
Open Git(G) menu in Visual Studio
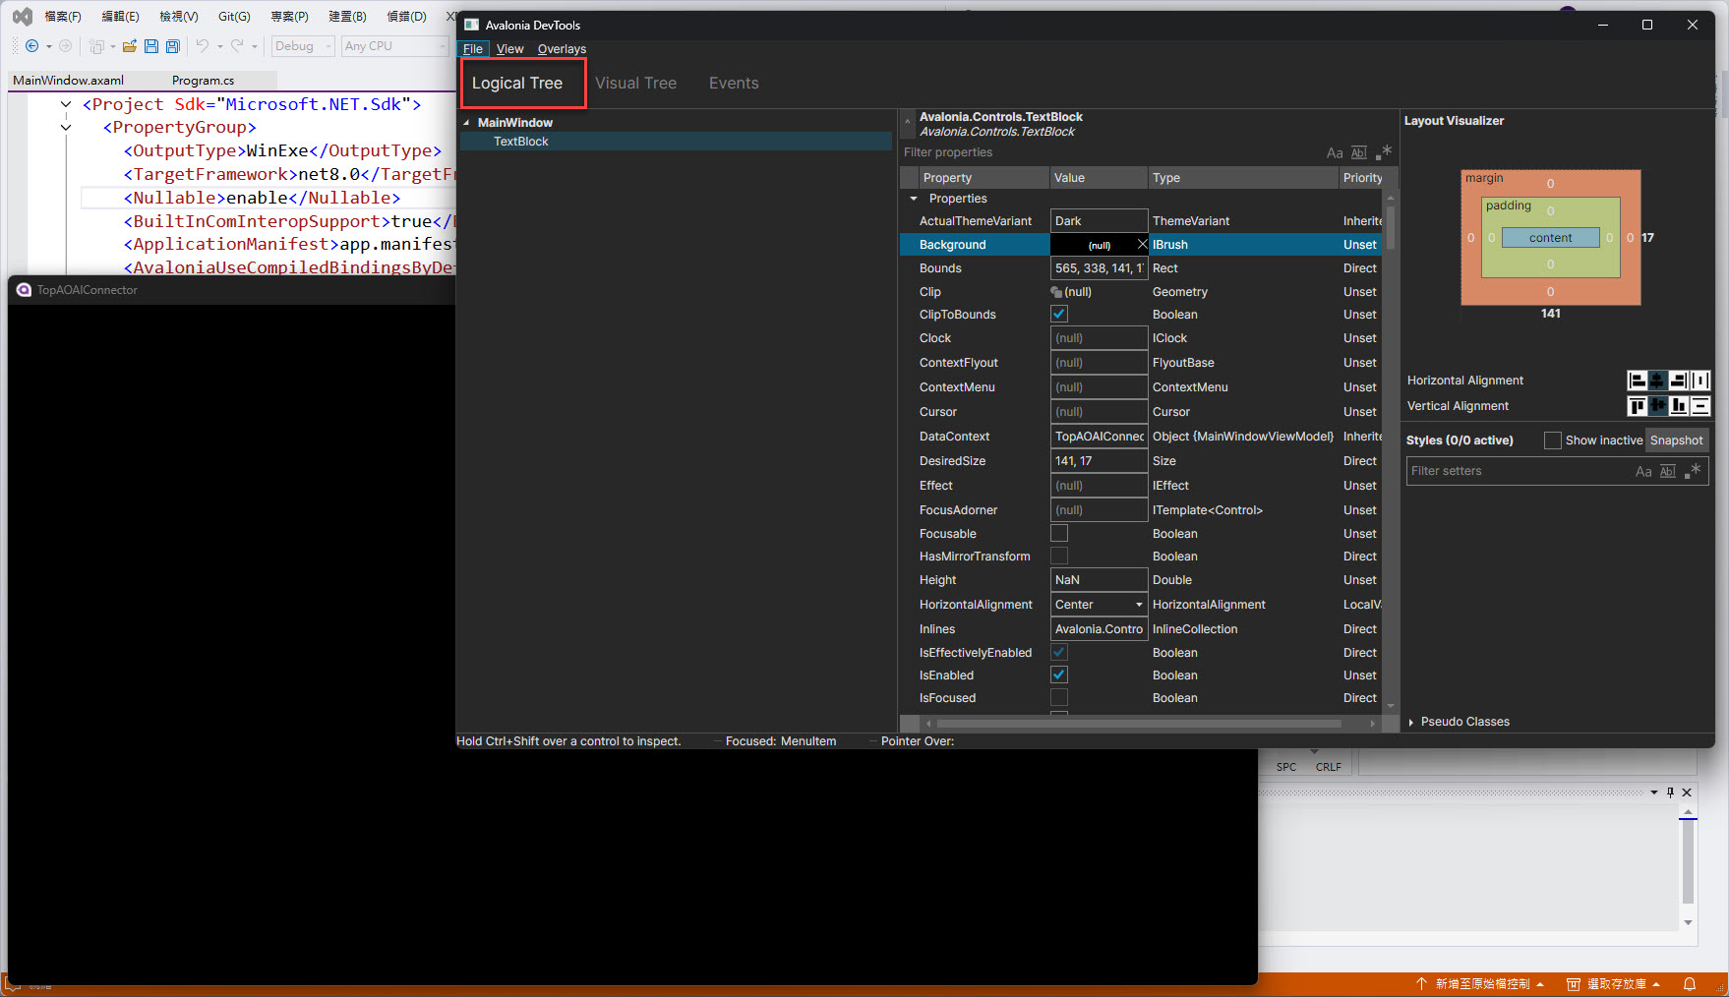pos(234,17)
